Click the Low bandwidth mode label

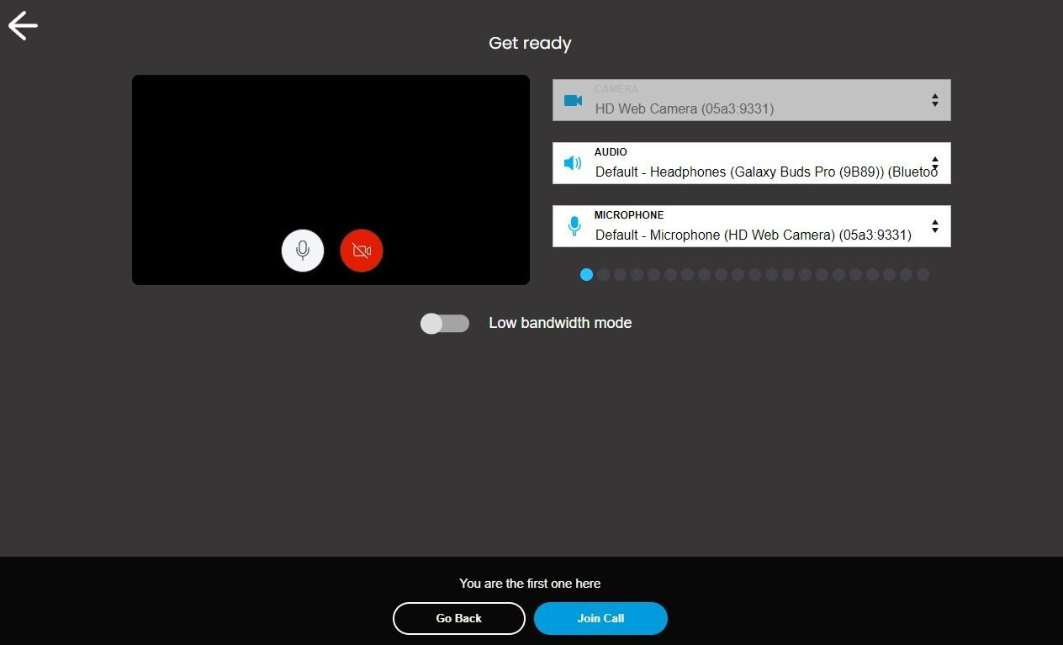pyautogui.click(x=560, y=323)
